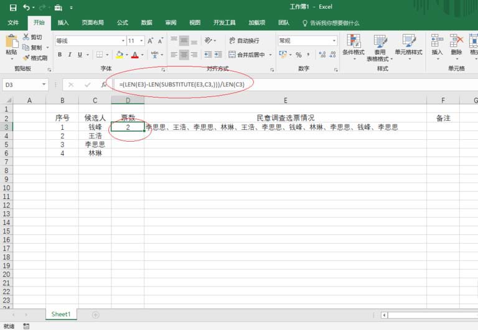Select the Sheet1 tab
Image resolution: width=478 pixels, height=330 pixels.
click(x=61, y=314)
